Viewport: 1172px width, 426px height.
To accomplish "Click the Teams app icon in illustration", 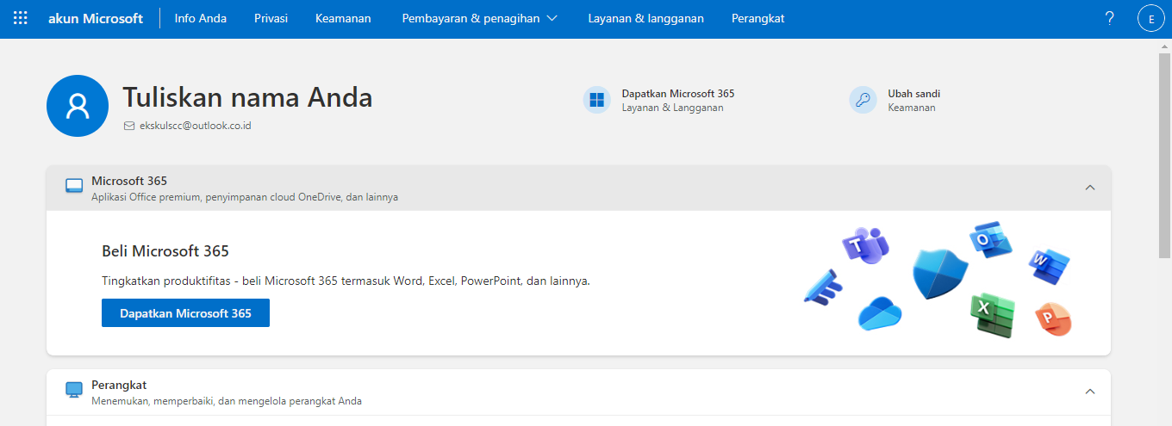I will [x=864, y=244].
